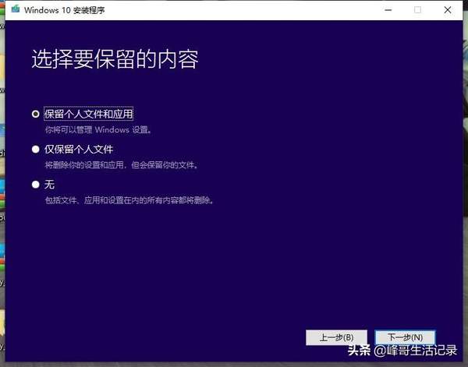Click the "选择要保留的内容" heading
Viewport: 468px width, 367px height.
click(x=115, y=59)
